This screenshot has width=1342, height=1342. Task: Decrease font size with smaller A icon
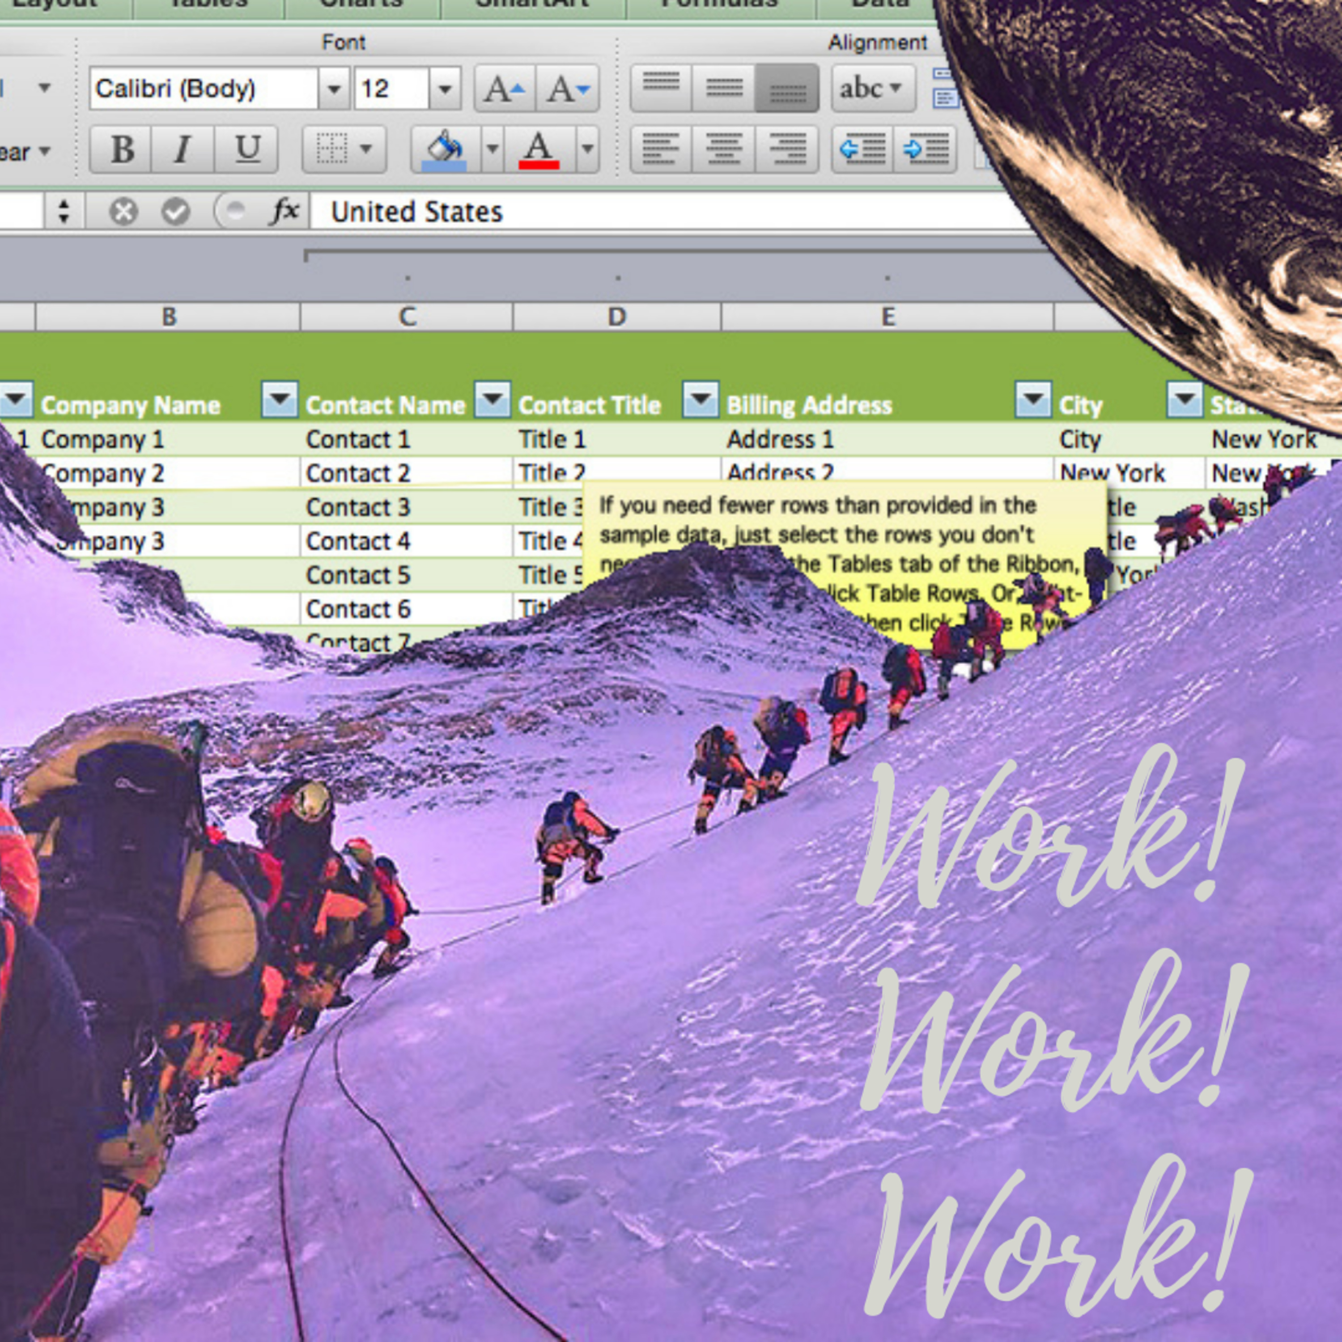[568, 89]
